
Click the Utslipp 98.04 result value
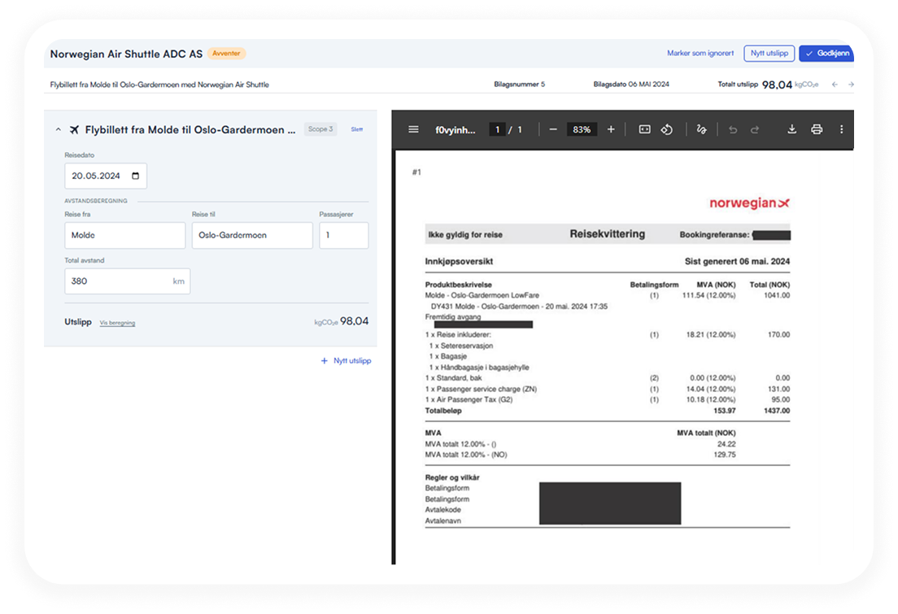coord(354,321)
